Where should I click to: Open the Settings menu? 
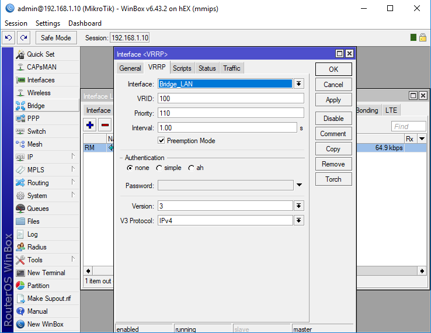[x=48, y=23]
